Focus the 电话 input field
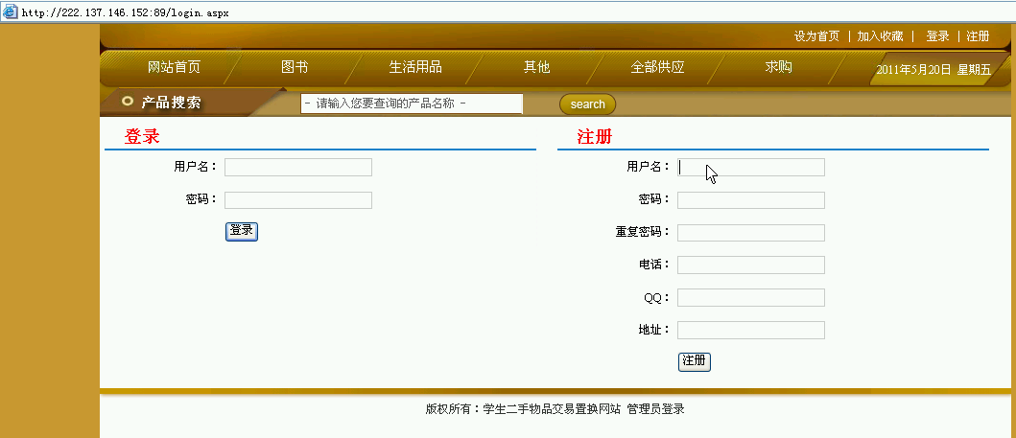The height and width of the screenshot is (438, 1016). [x=751, y=265]
